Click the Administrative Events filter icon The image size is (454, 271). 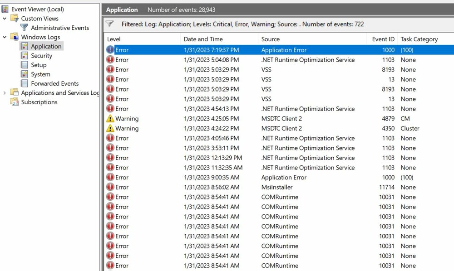coord(24,28)
